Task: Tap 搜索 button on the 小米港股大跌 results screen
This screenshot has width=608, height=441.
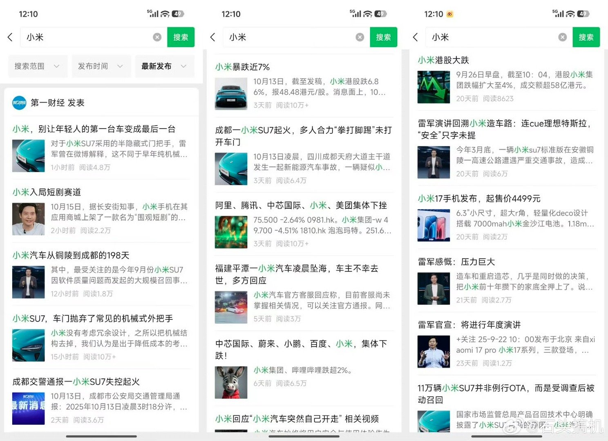Action: point(586,37)
